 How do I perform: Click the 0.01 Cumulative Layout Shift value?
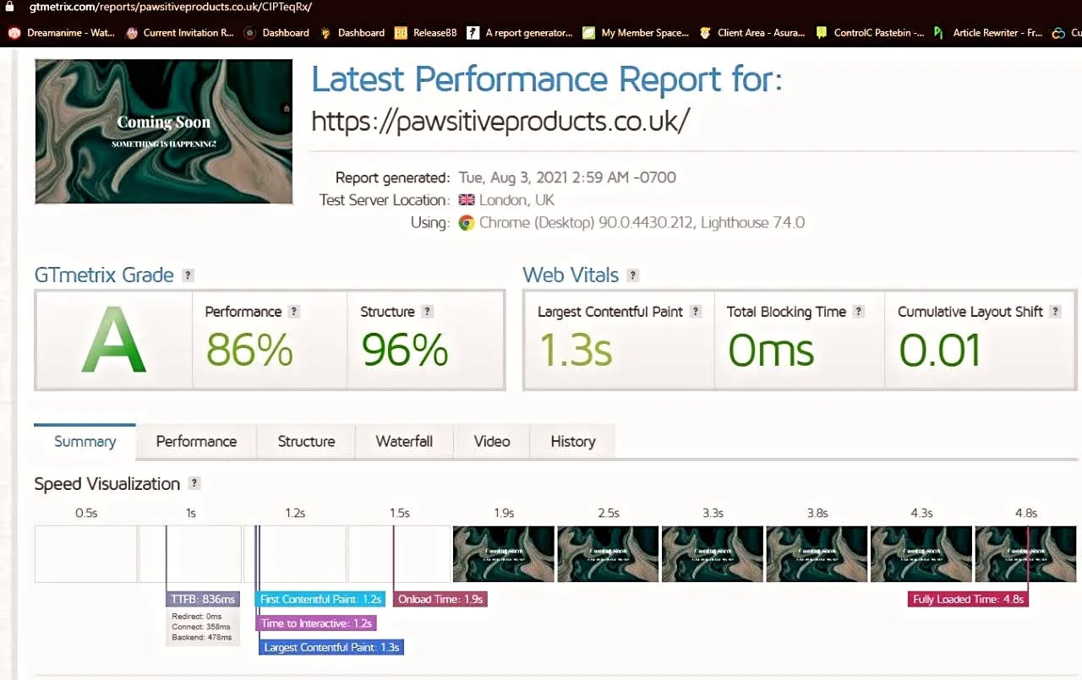click(940, 350)
